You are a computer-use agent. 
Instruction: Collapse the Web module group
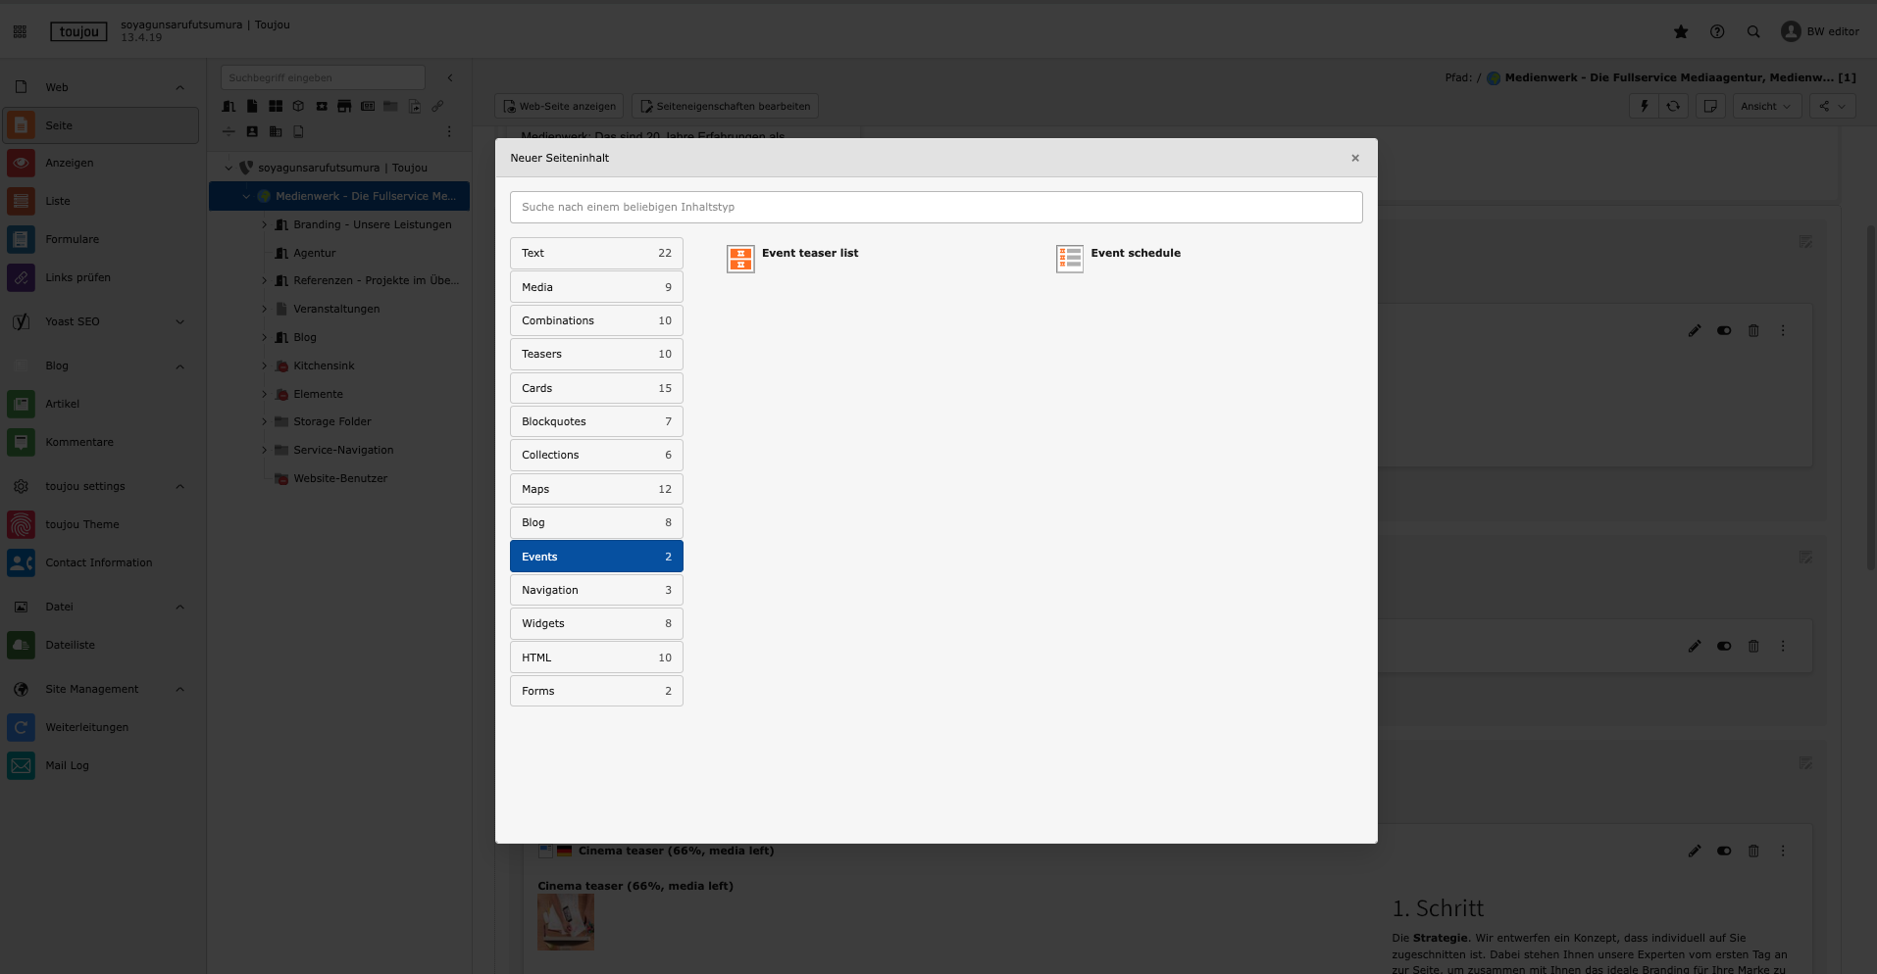click(179, 87)
